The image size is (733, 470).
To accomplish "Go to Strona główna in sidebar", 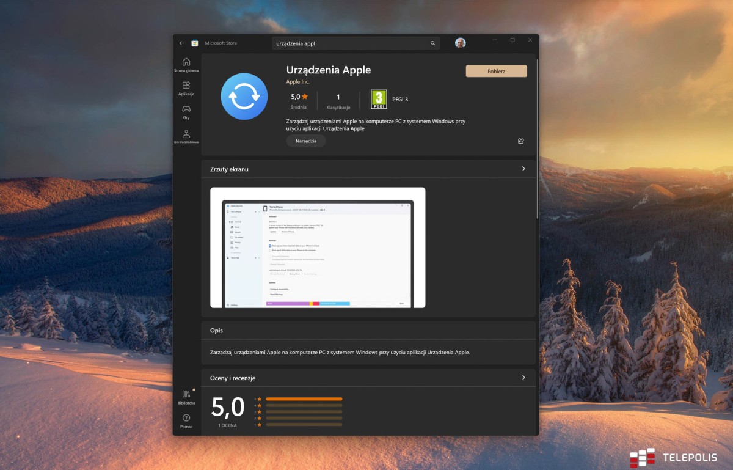I will pyautogui.click(x=186, y=64).
